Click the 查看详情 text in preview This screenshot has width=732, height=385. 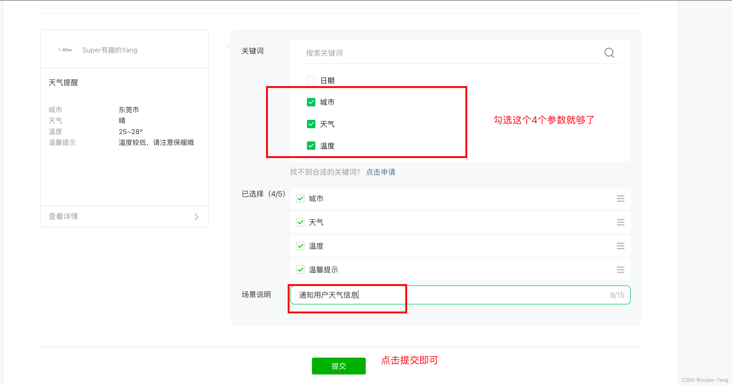coord(63,216)
